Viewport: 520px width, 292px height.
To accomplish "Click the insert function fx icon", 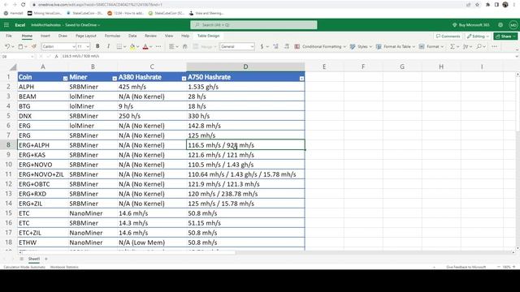I will click(56, 56).
